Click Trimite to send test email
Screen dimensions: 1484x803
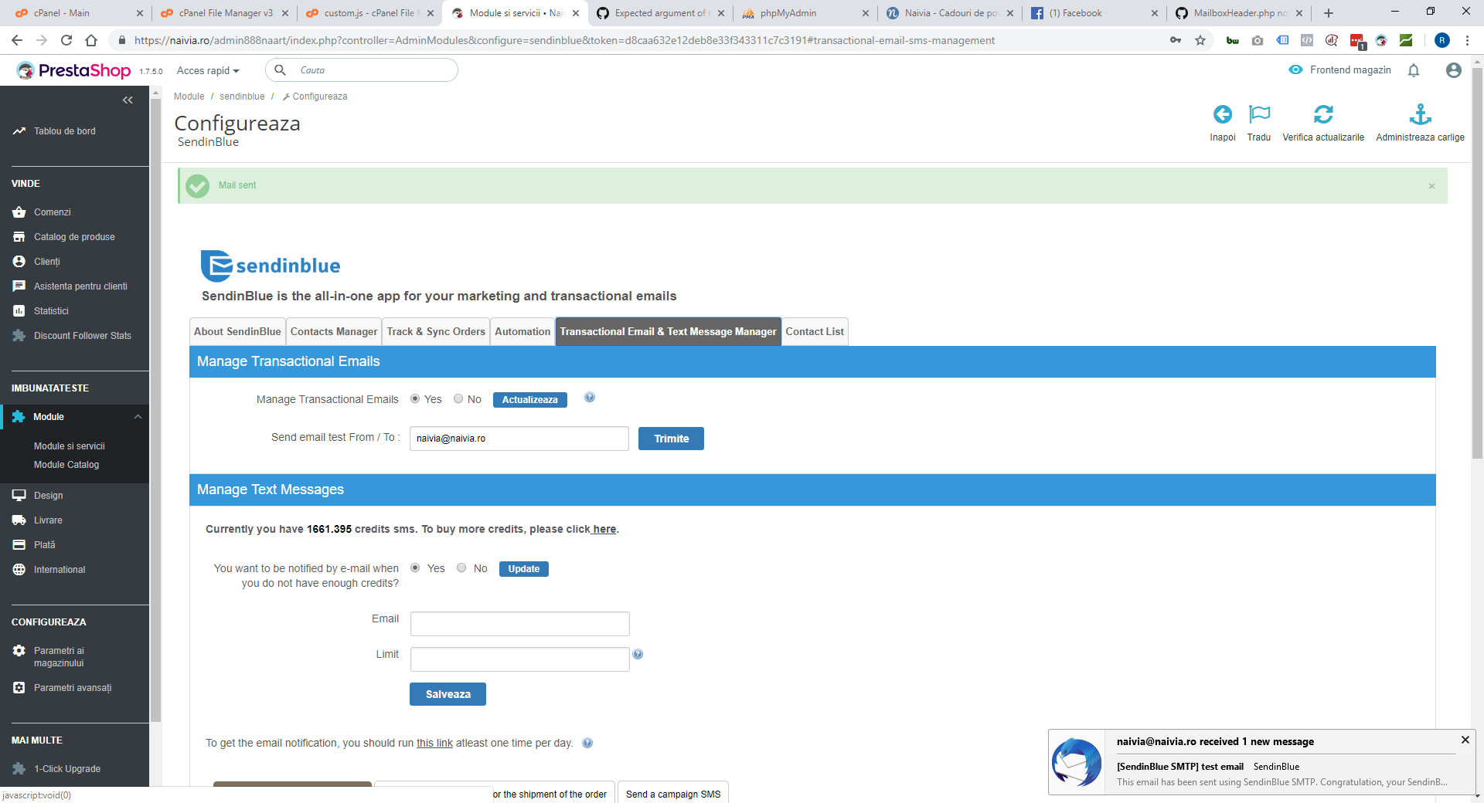click(x=671, y=439)
